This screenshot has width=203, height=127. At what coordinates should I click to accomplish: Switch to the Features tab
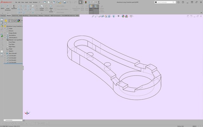click(x=3, y=15)
